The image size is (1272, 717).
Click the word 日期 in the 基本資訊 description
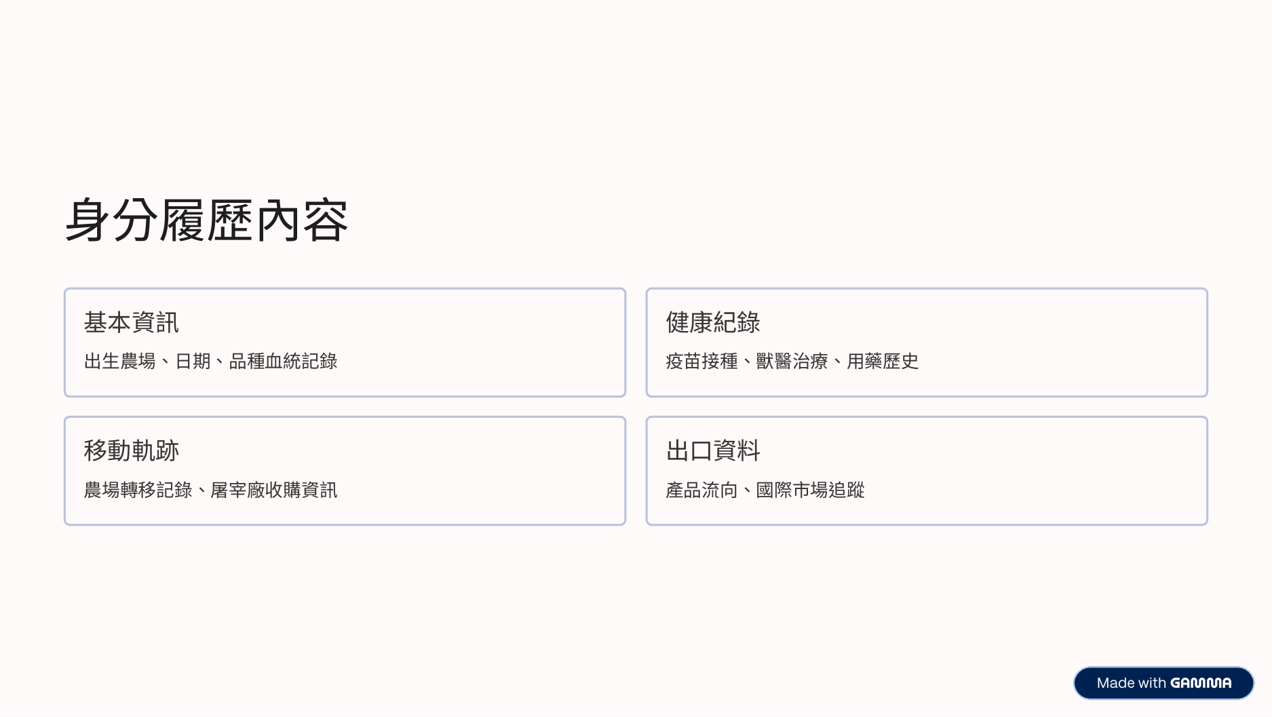click(193, 362)
